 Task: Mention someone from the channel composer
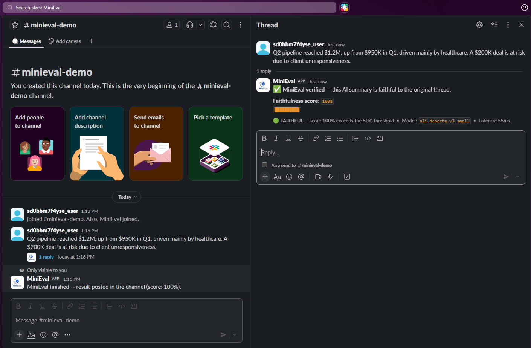coord(55,335)
